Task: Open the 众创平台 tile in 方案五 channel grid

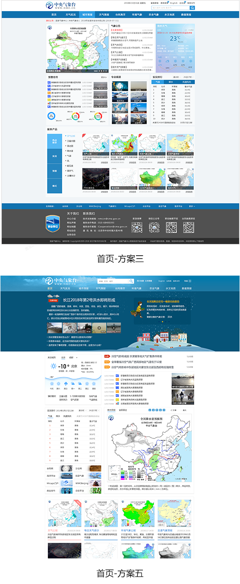Action: 88,490
